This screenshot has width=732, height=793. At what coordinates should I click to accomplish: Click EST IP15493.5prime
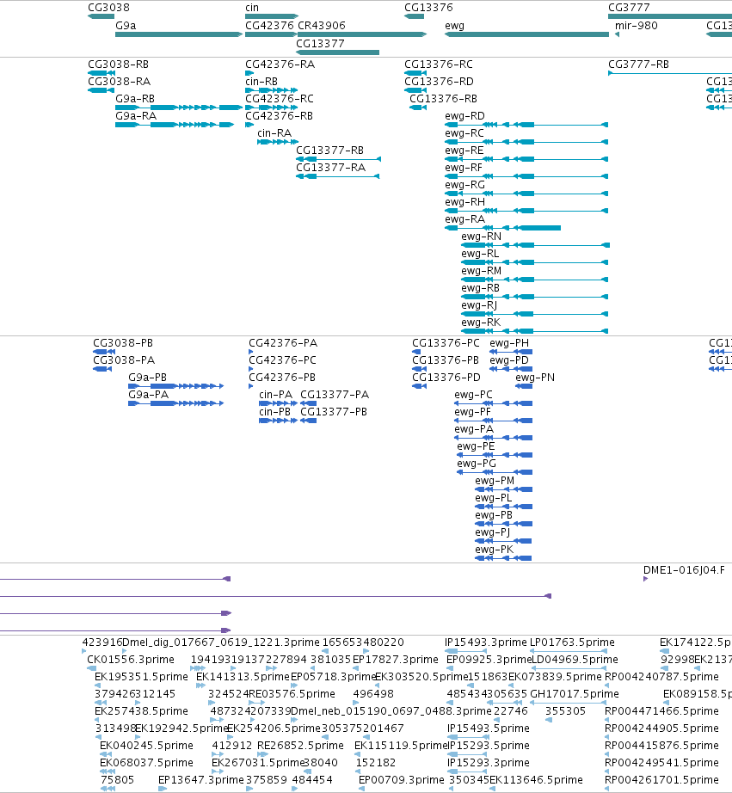point(489,728)
